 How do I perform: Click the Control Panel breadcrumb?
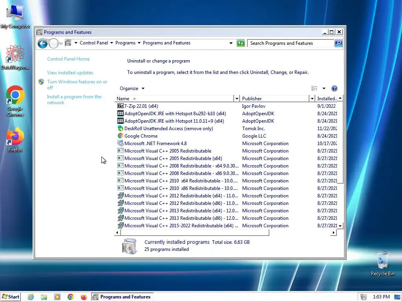click(x=94, y=43)
